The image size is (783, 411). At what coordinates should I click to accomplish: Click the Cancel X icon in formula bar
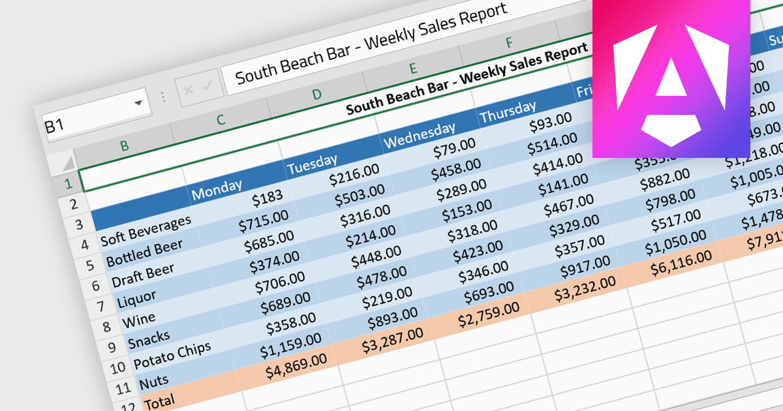click(188, 91)
